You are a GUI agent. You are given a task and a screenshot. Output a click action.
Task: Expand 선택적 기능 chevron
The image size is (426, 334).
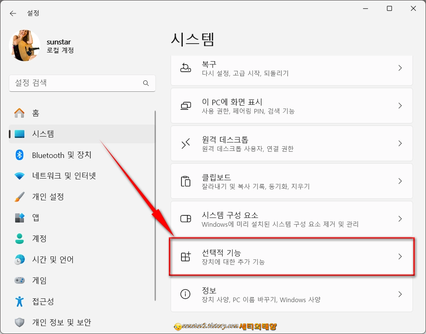click(x=400, y=256)
